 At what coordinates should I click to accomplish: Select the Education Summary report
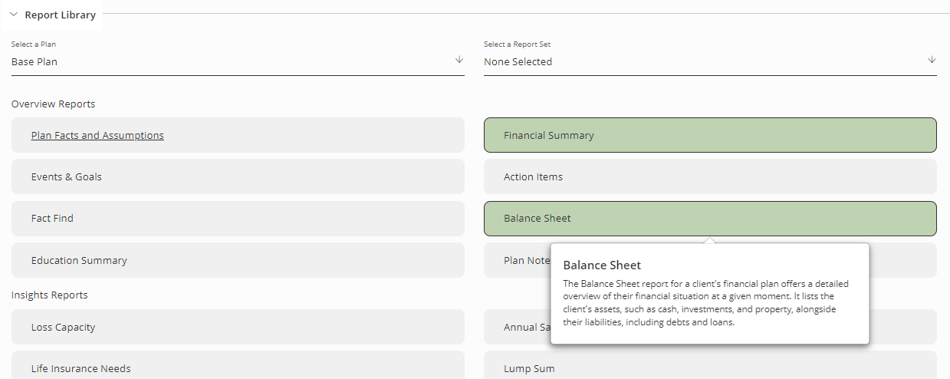[238, 260]
